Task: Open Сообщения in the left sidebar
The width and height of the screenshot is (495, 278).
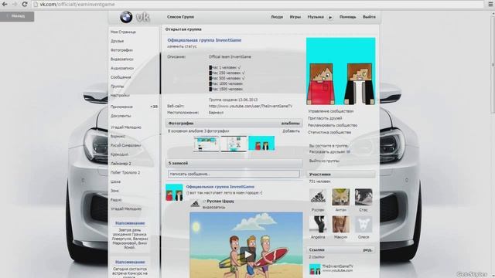Action: (x=121, y=77)
